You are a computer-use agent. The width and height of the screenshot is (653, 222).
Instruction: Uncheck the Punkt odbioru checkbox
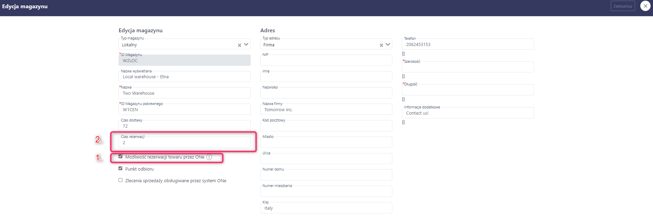pyautogui.click(x=121, y=168)
